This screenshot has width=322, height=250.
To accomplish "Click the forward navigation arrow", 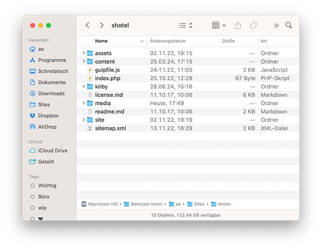I will click(x=102, y=25).
